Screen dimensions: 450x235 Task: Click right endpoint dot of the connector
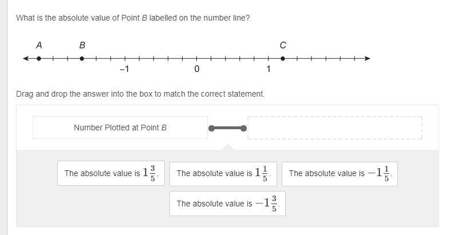click(243, 128)
